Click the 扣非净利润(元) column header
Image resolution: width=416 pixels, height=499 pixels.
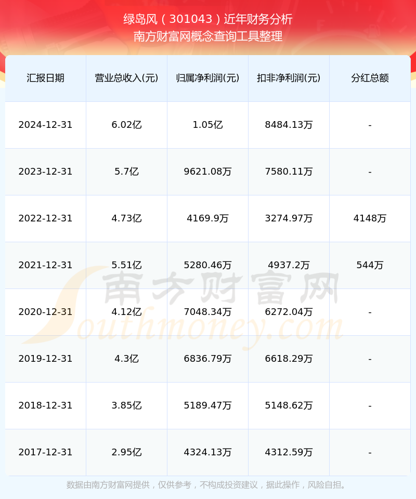[289, 78]
